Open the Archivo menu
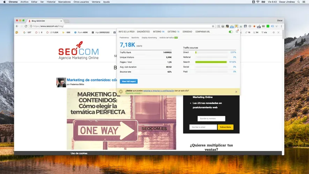The image size is (309, 174). tap(24, 2)
